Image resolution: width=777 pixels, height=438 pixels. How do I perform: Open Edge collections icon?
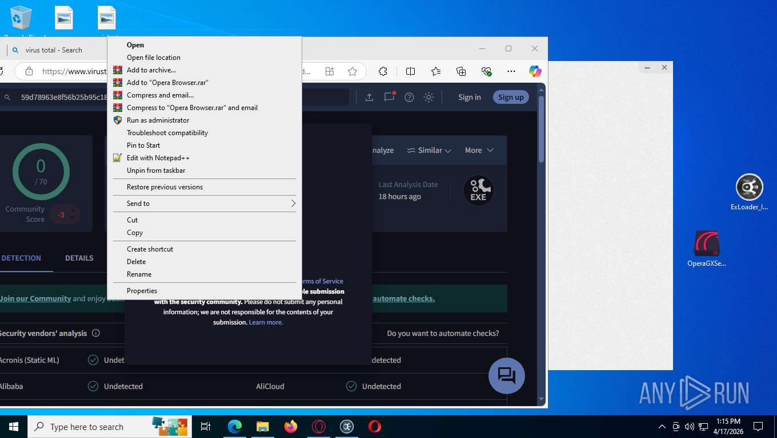[461, 71]
